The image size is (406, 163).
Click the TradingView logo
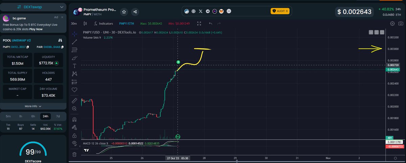[x=86, y=151]
